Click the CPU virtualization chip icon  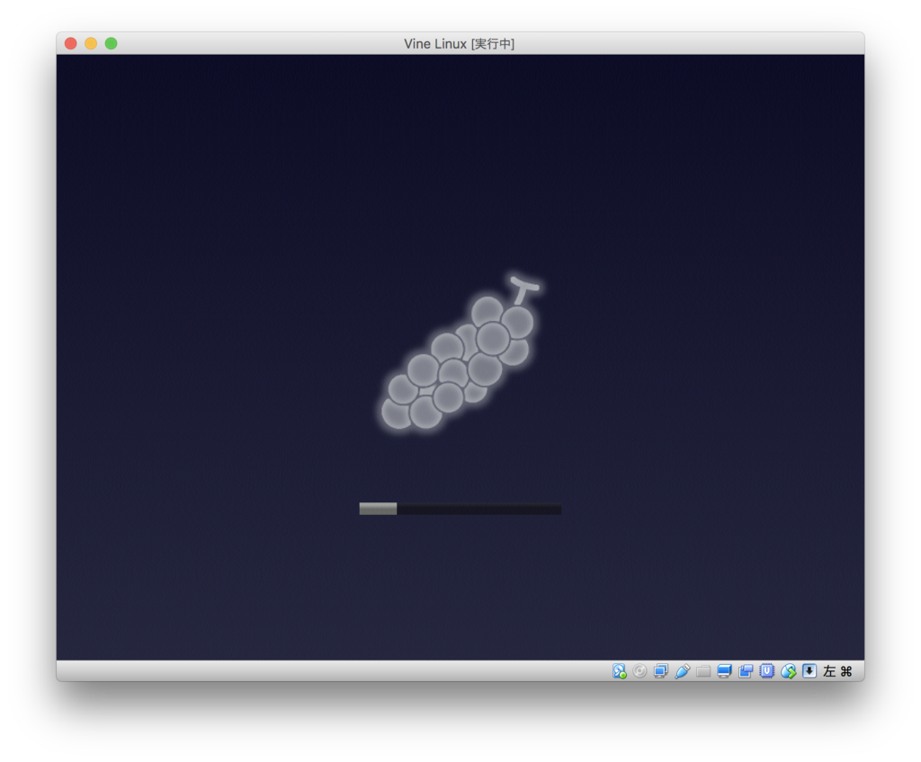coord(766,671)
